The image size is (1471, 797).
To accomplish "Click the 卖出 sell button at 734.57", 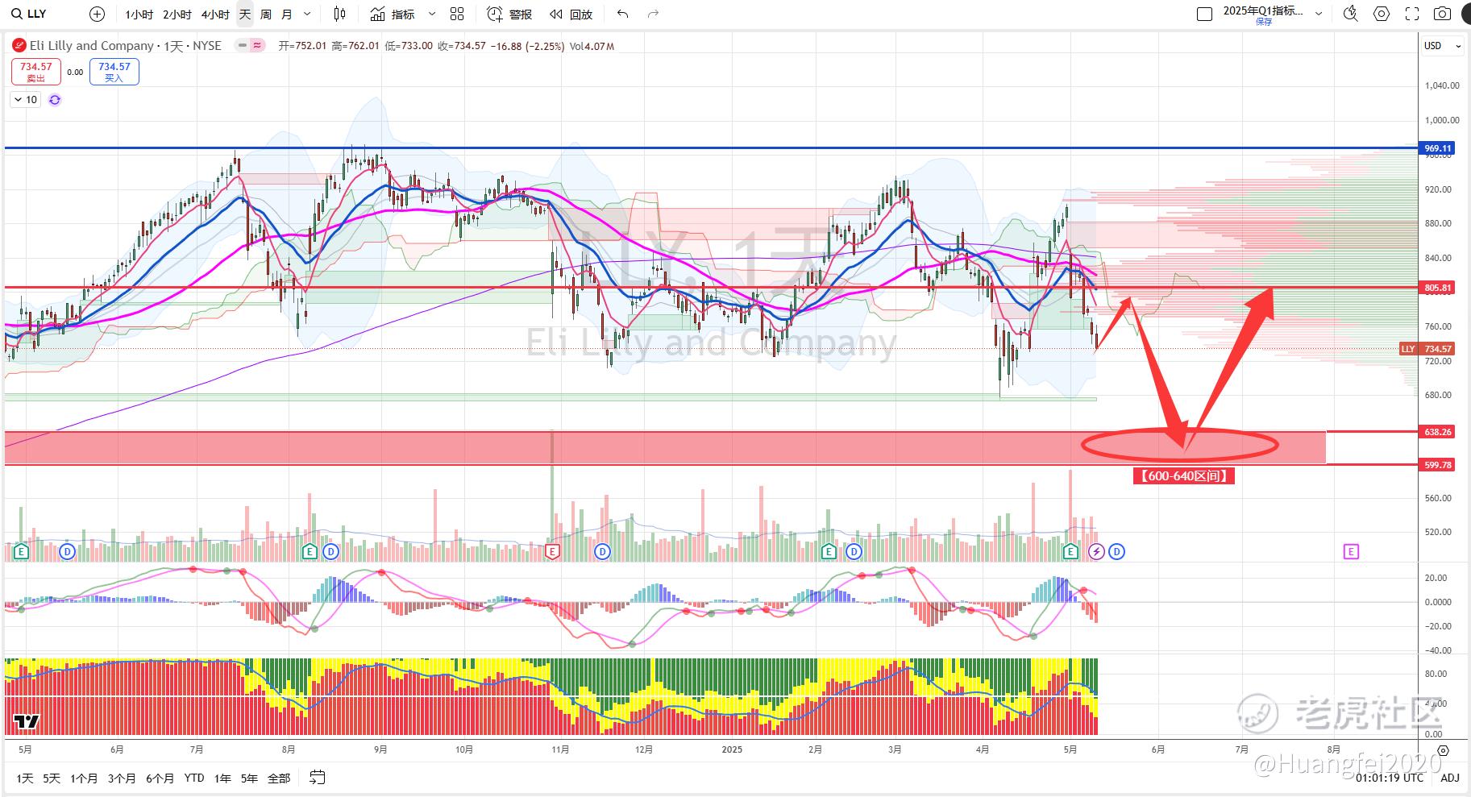I will click(x=35, y=72).
